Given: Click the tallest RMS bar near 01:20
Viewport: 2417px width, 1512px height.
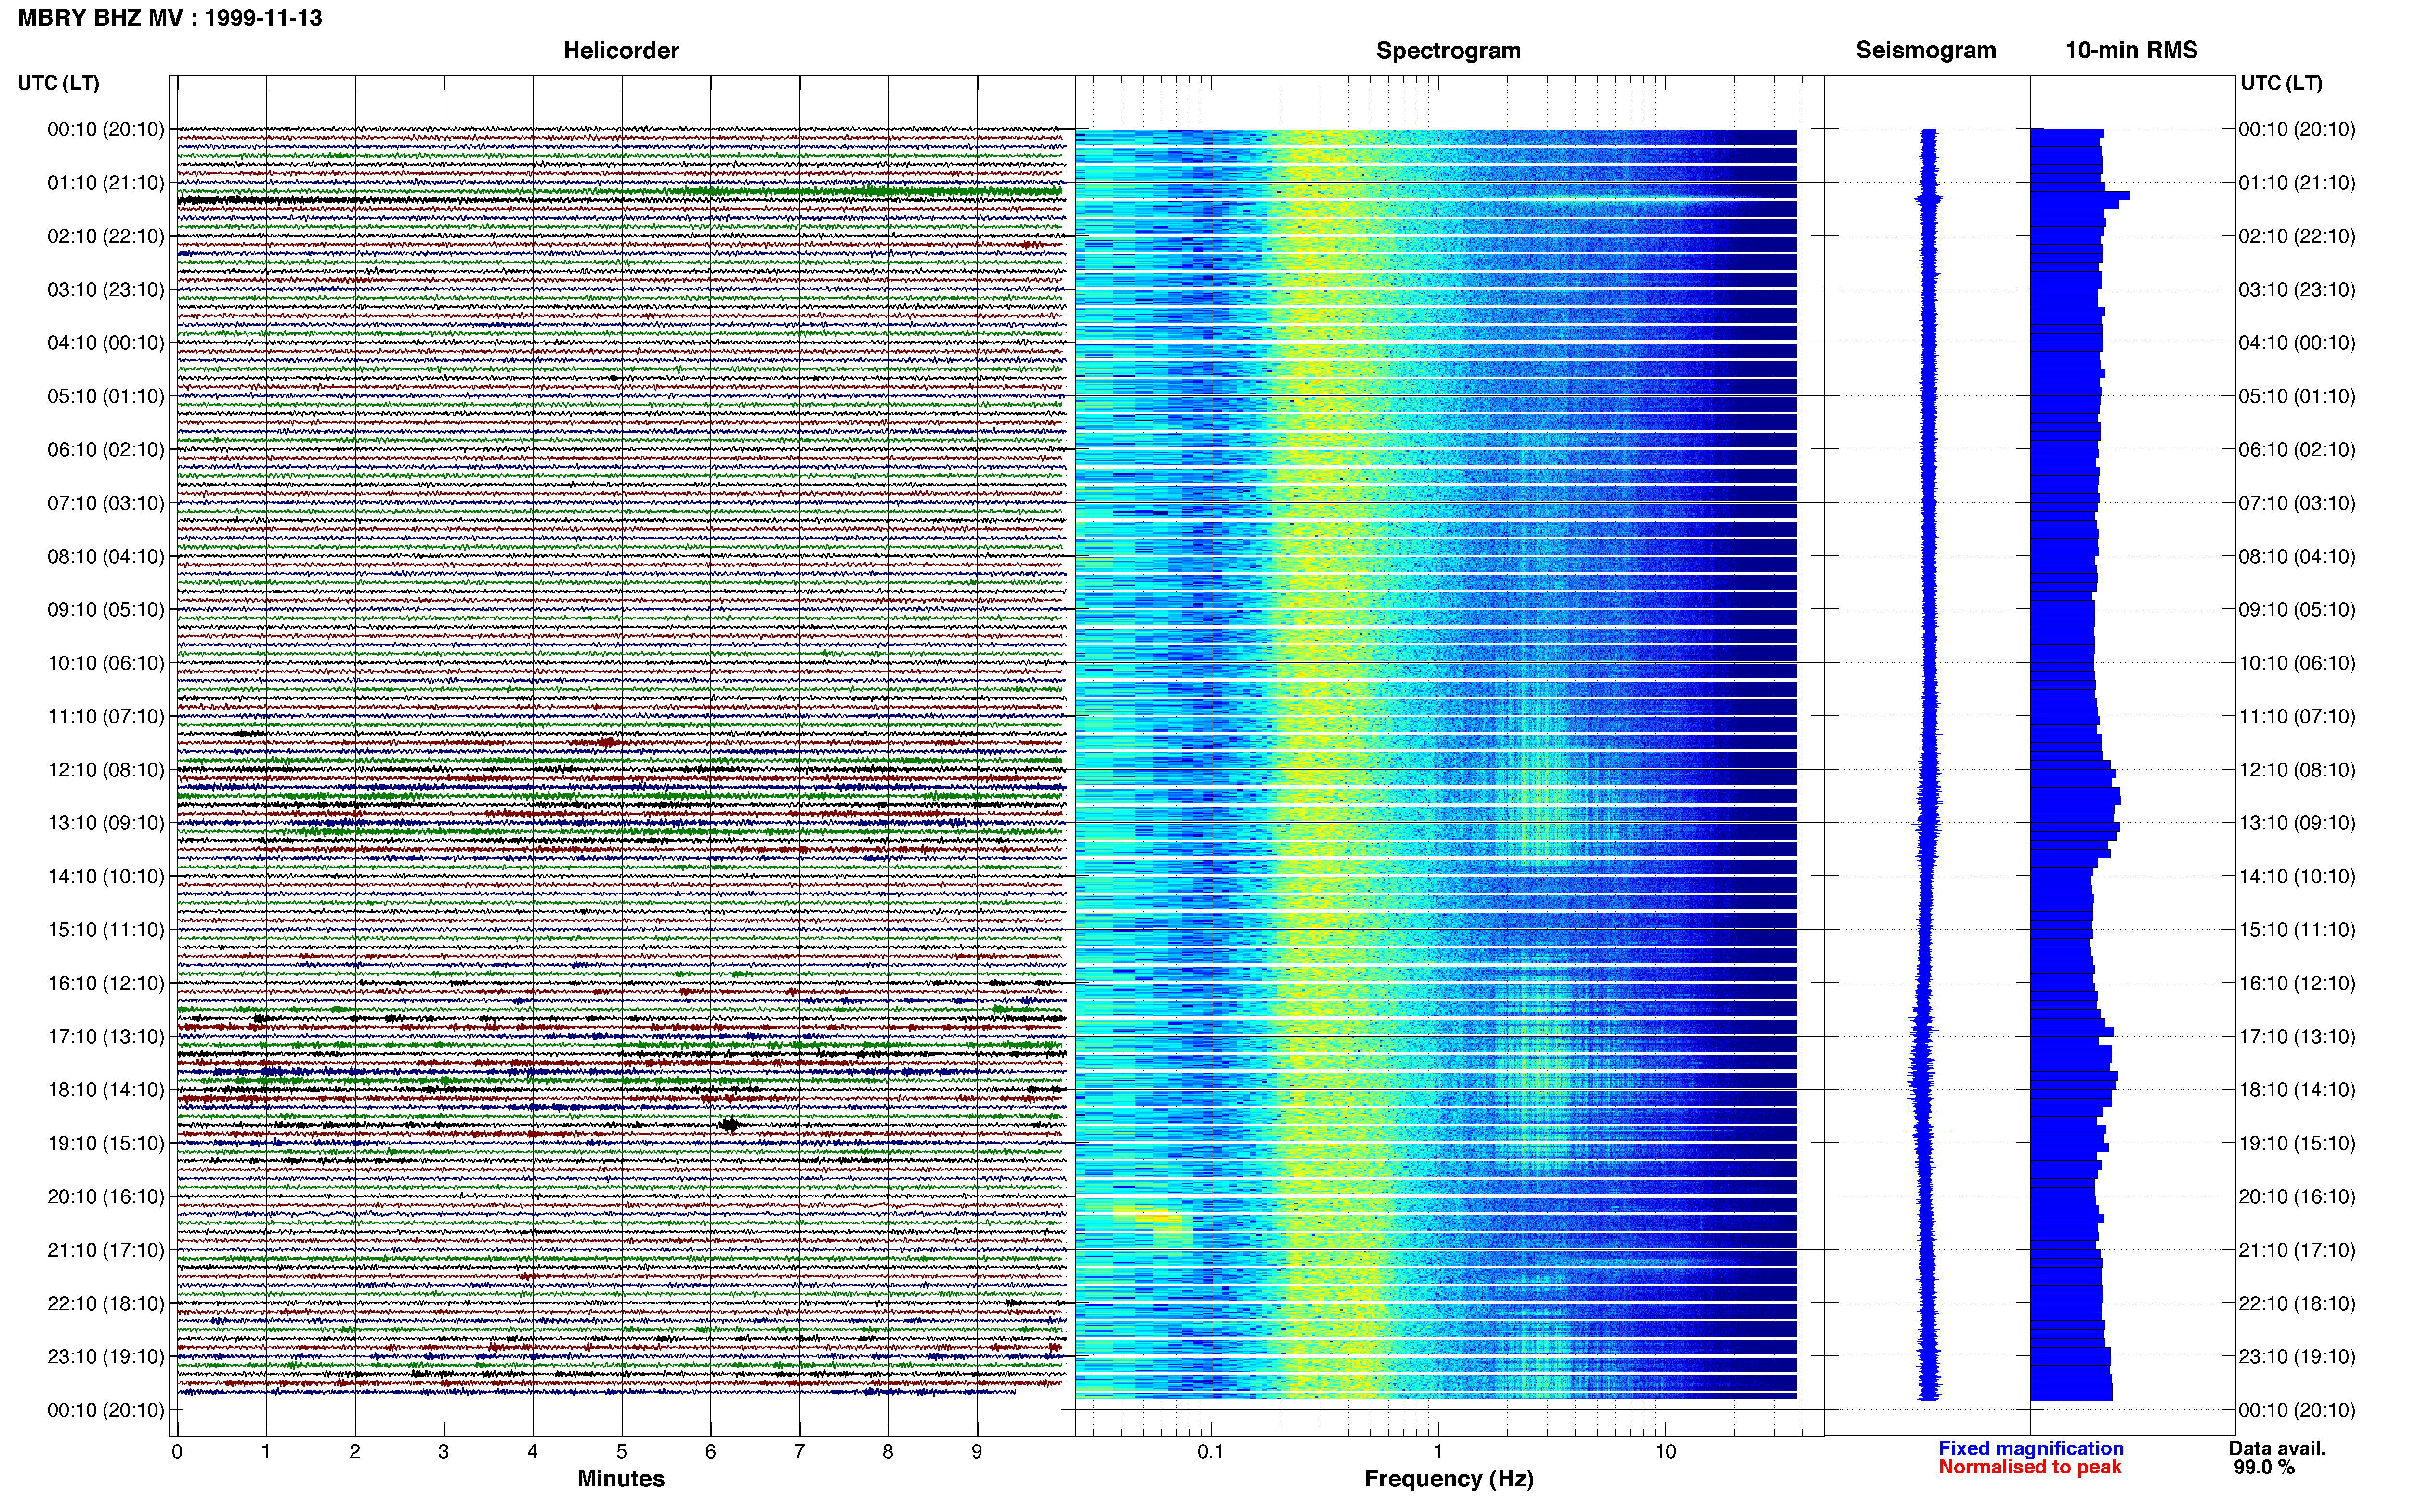Looking at the screenshot, I should point(2079,196).
